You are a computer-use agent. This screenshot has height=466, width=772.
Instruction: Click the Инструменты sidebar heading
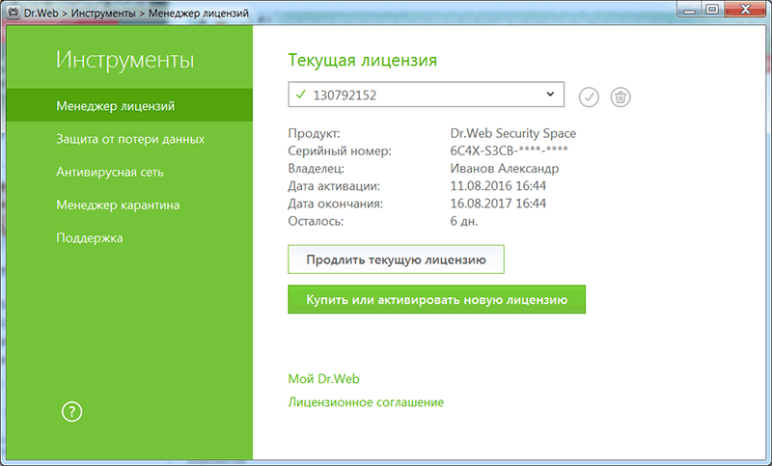(x=125, y=60)
